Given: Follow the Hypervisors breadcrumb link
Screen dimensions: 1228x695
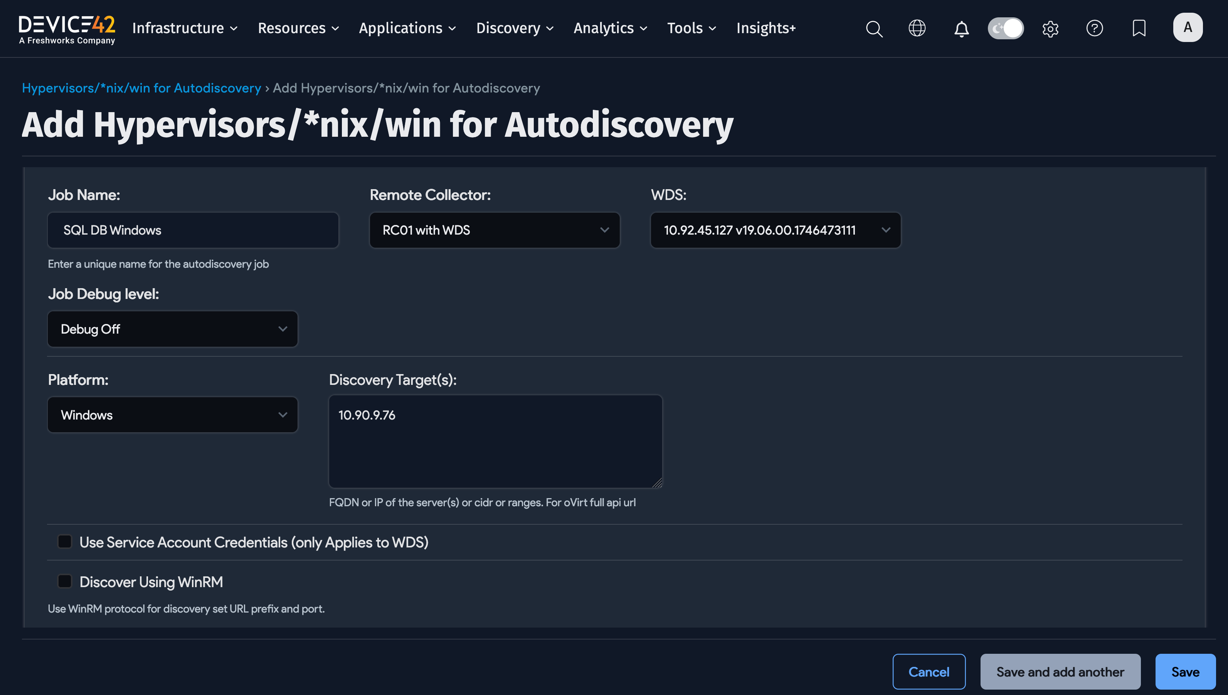Looking at the screenshot, I should pos(141,88).
